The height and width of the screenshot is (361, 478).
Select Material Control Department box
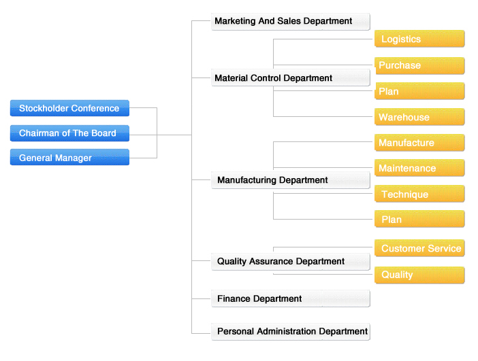(x=291, y=78)
